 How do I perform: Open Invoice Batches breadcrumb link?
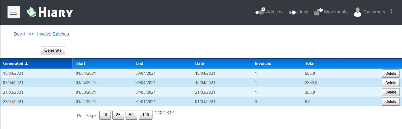point(53,34)
